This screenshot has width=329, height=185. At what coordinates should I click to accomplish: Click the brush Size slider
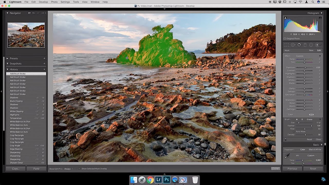coord(304,123)
